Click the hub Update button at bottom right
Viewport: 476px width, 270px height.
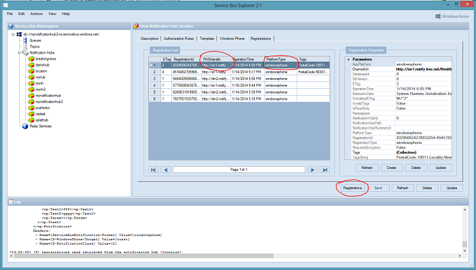(452, 188)
